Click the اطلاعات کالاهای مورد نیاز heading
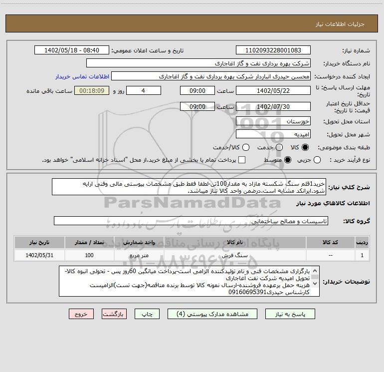384x372 pixels. 333,203
